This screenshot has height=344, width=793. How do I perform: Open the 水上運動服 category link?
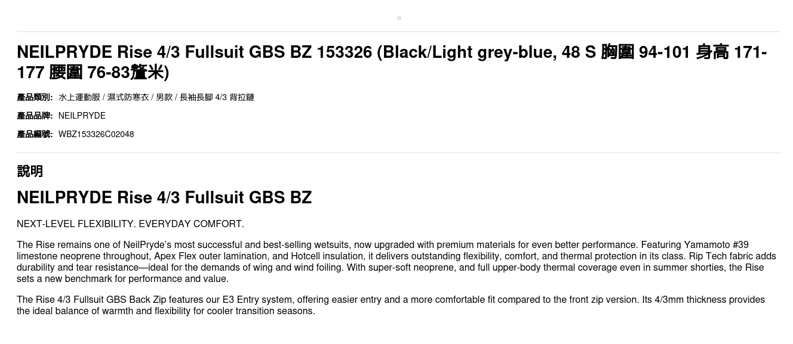click(x=79, y=97)
